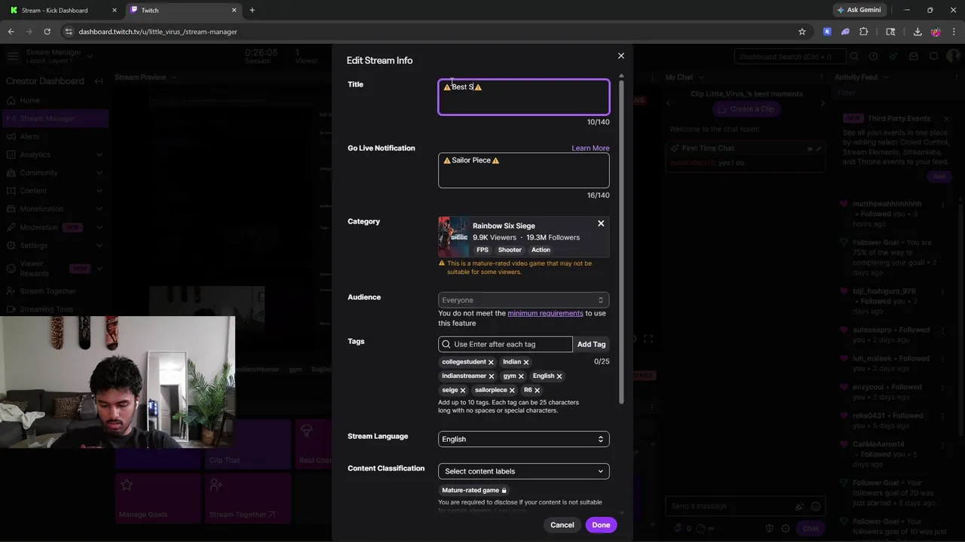Reload the page
Screen dimensions: 965x542
pyautogui.click(x=47, y=32)
